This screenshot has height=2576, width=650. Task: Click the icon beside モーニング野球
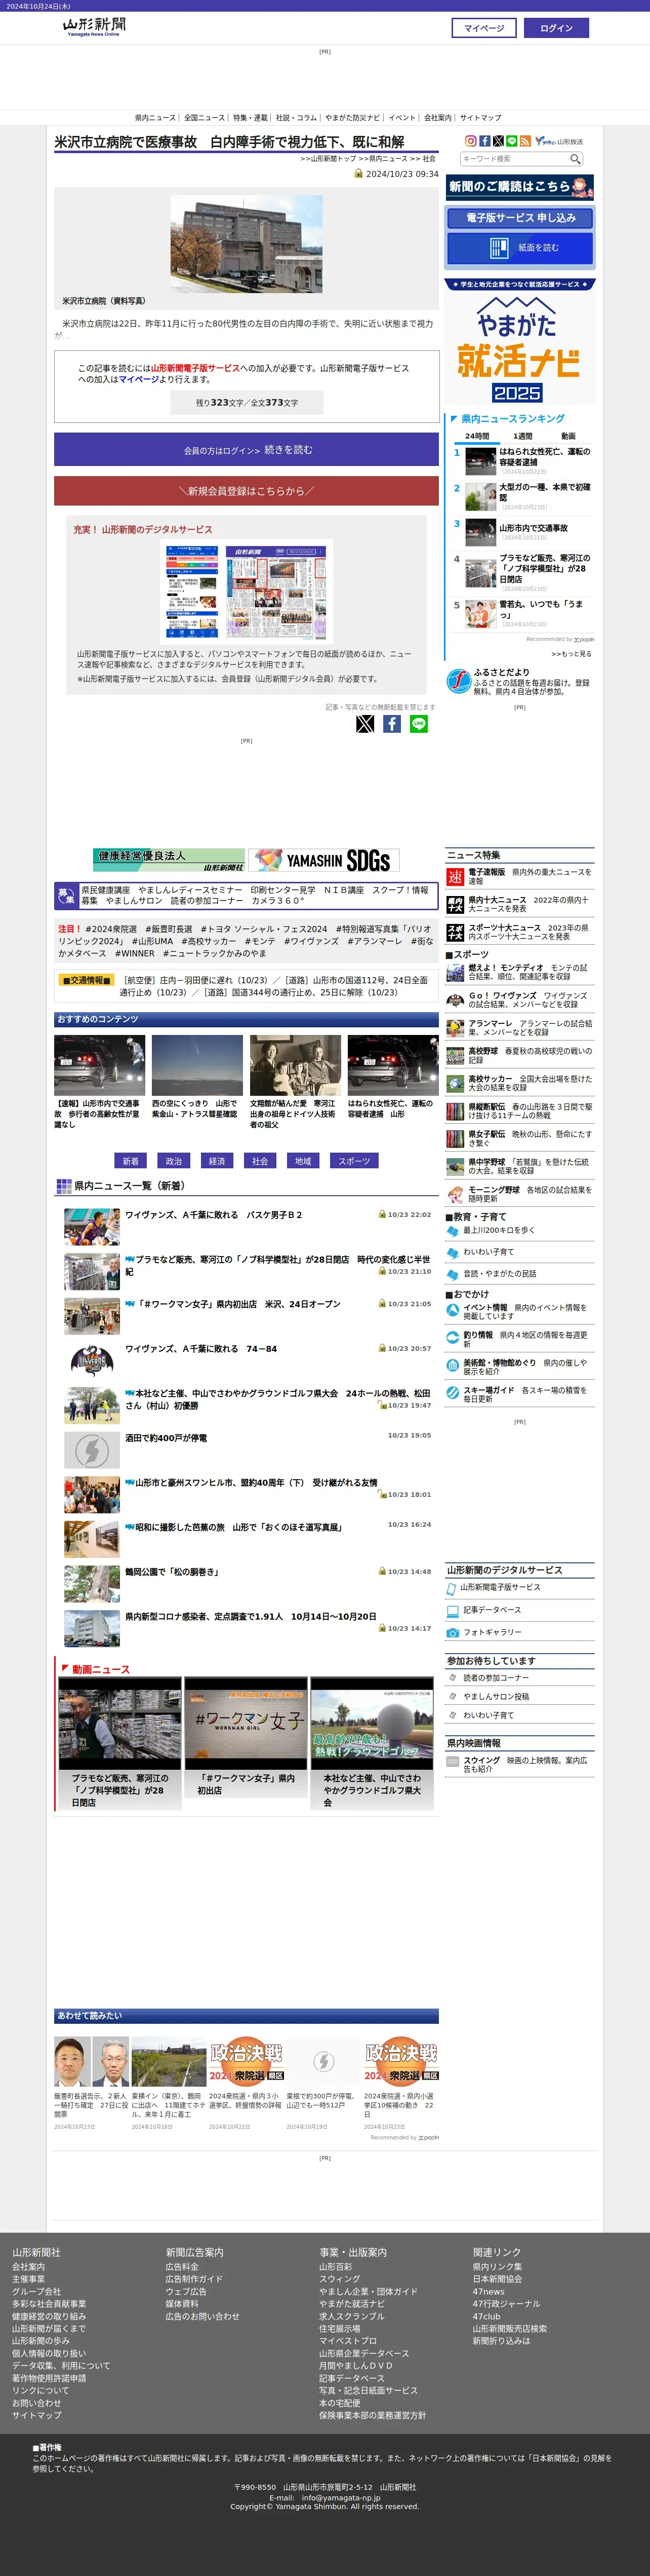coord(455,1194)
